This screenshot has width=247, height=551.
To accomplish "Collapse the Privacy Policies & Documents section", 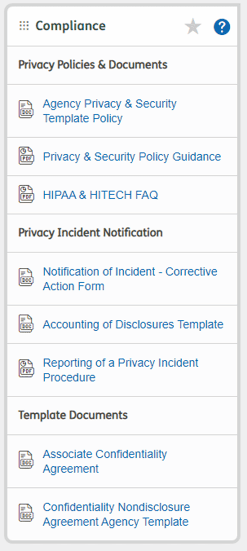I will (93, 65).
